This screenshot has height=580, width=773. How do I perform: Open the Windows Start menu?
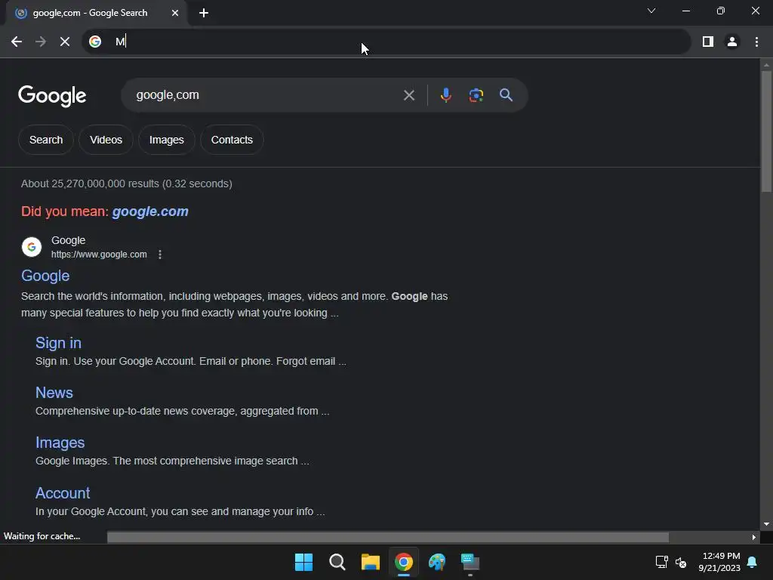303,562
